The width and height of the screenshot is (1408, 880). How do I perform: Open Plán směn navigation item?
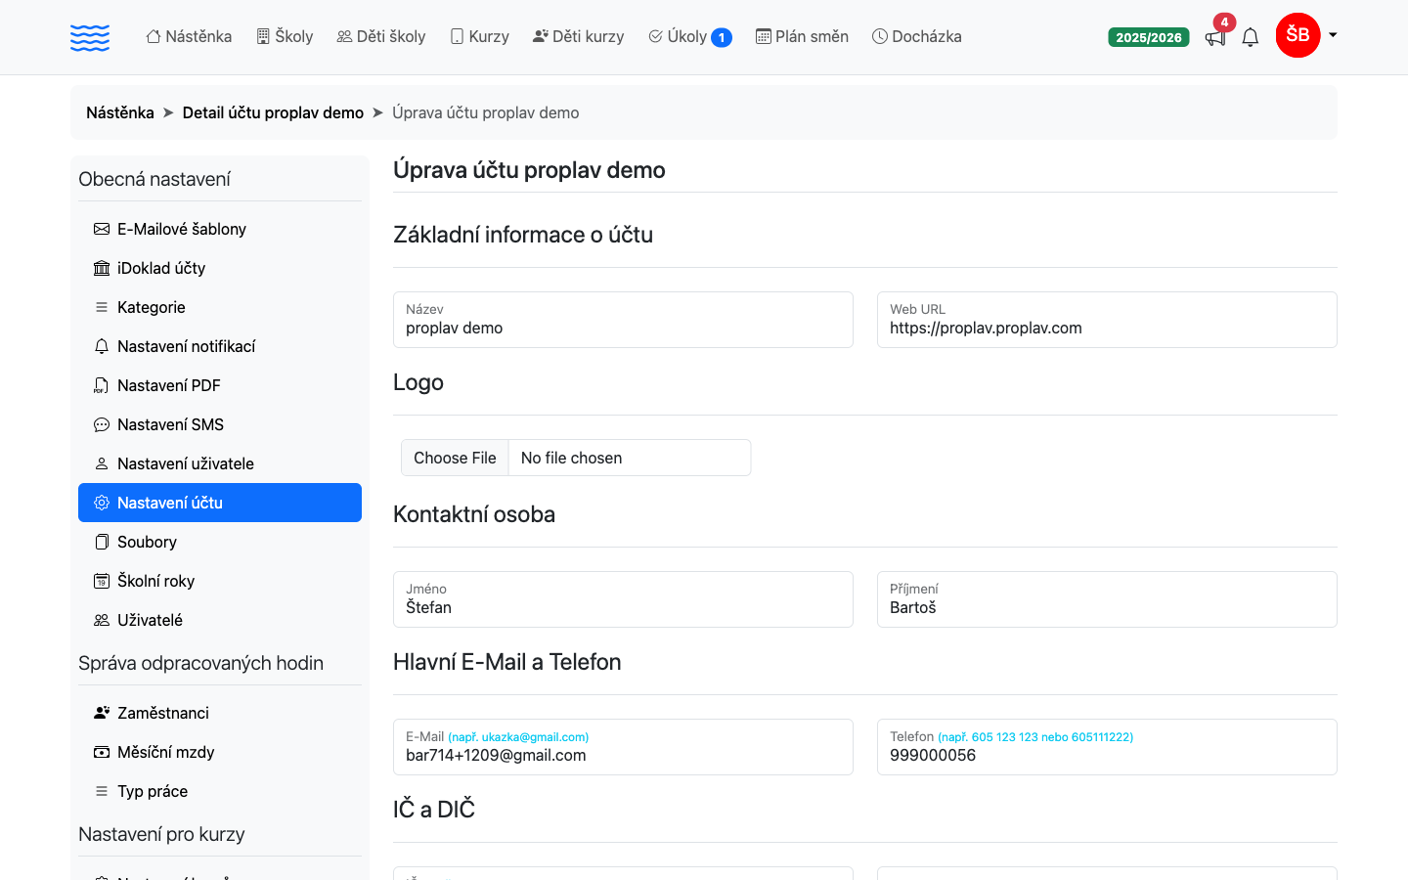tap(802, 36)
